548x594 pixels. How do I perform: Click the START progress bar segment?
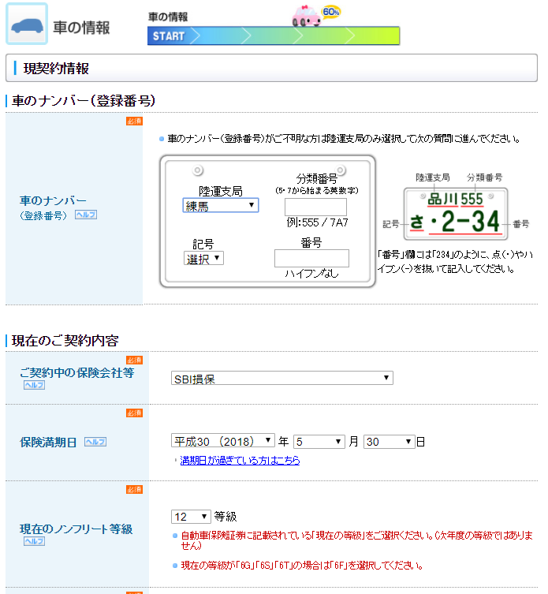click(169, 36)
